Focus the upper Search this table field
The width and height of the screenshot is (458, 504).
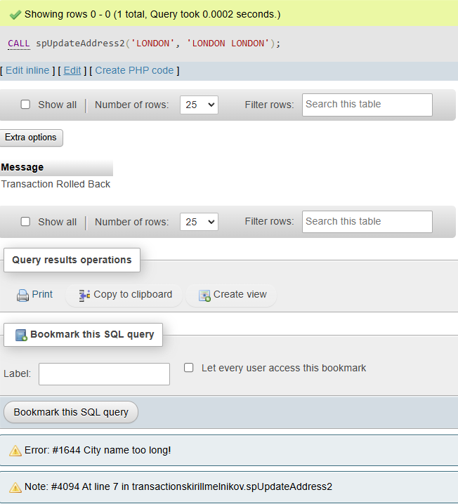[367, 105]
